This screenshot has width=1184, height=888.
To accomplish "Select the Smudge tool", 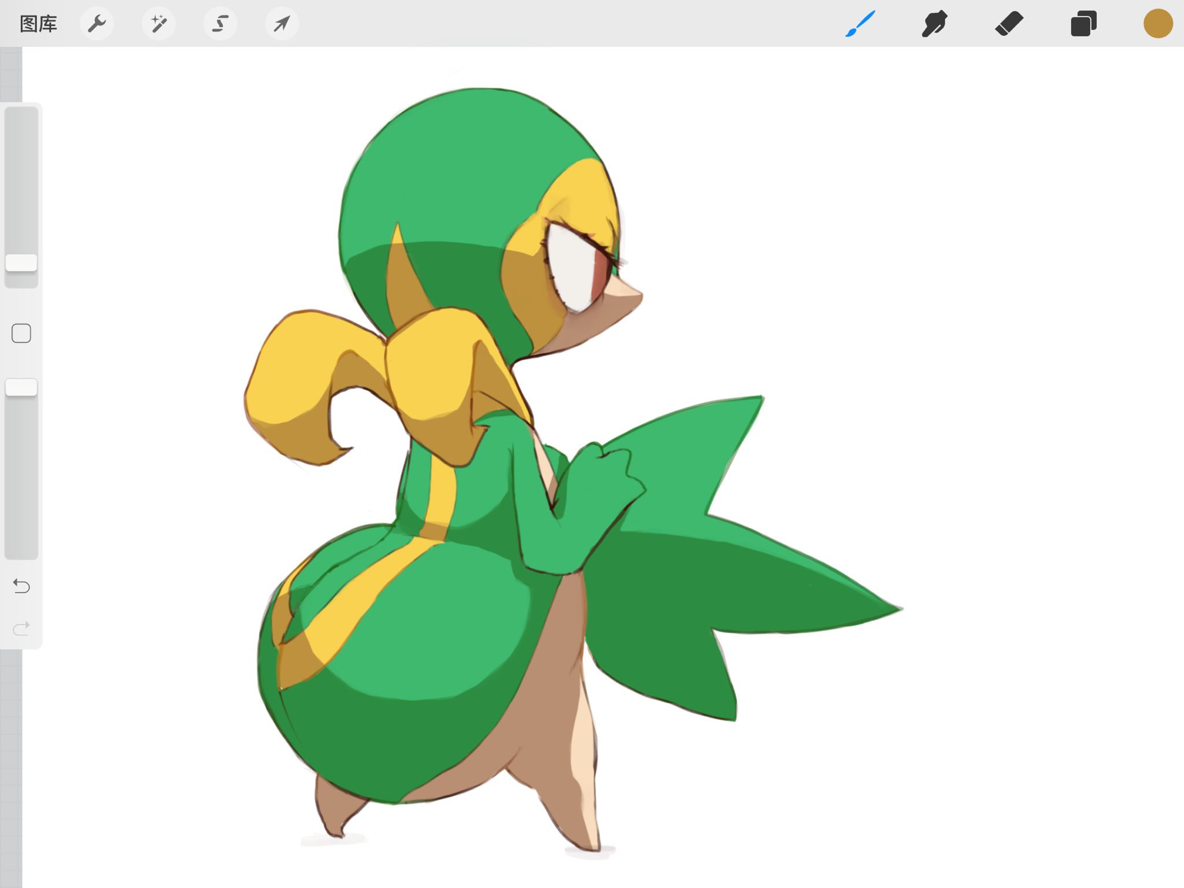I will [x=934, y=24].
